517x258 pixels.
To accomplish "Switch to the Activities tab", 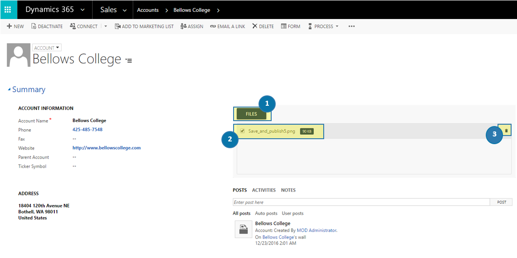I will (x=263, y=190).
